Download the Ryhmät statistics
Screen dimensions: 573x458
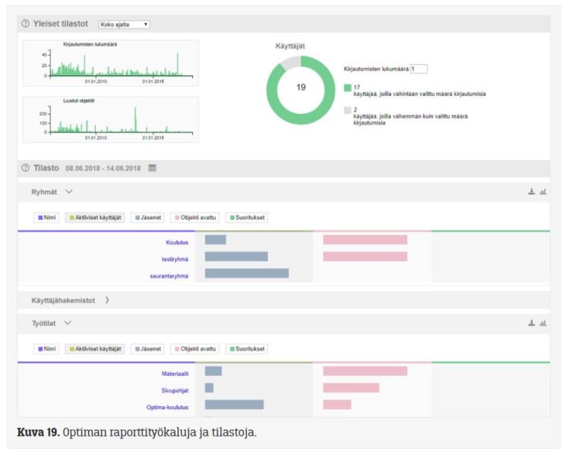click(531, 192)
